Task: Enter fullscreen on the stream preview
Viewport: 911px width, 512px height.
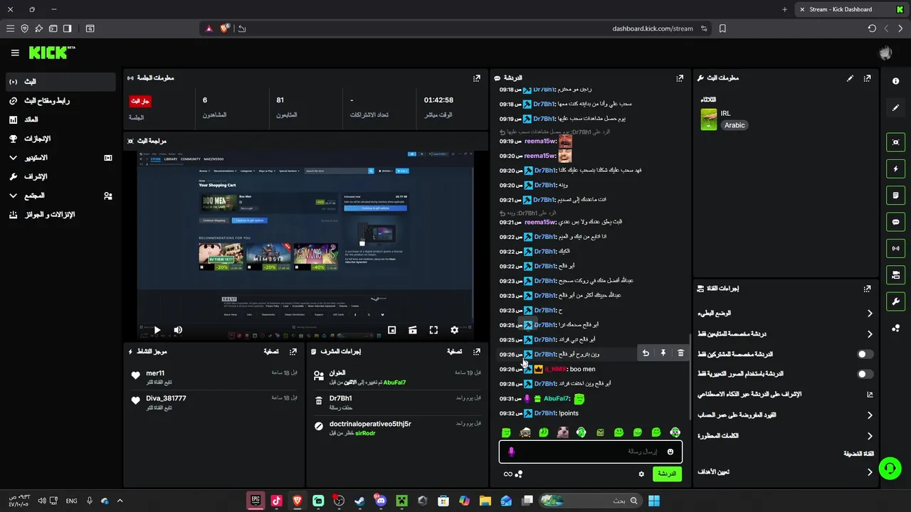Action: pos(433,330)
